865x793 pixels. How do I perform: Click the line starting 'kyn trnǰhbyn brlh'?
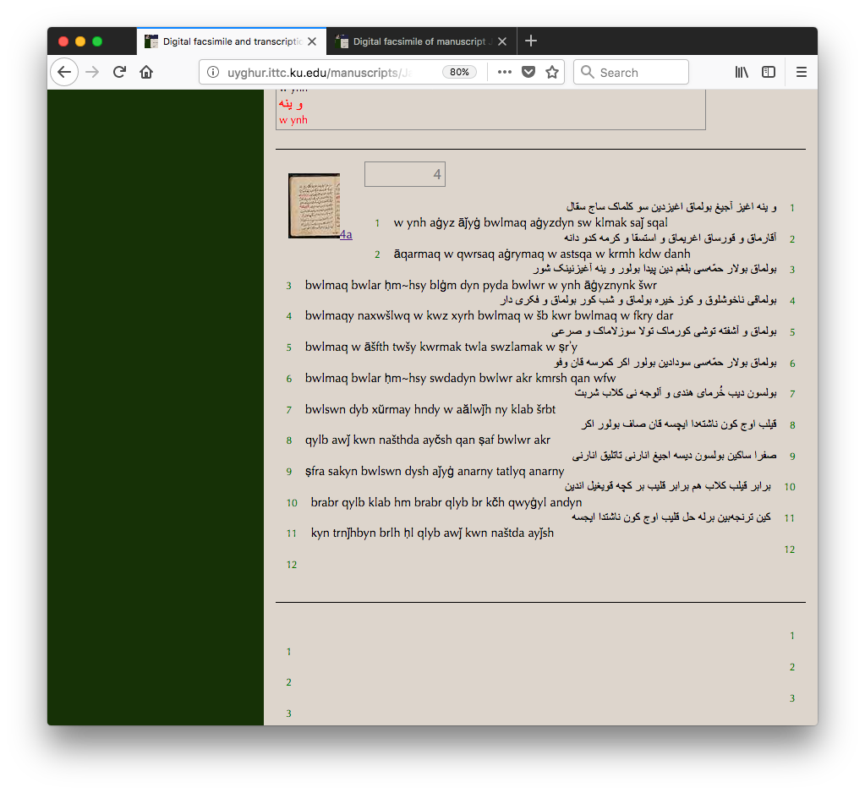(433, 533)
